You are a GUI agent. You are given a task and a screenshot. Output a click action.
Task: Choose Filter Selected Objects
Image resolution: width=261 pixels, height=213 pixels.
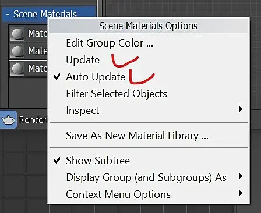click(x=117, y=94)
